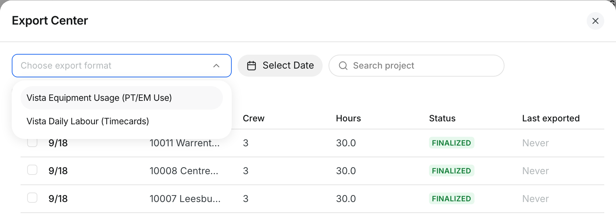Focus the Search project field
Viewport: 616px width, 220px height.
[x=417, y=66]
